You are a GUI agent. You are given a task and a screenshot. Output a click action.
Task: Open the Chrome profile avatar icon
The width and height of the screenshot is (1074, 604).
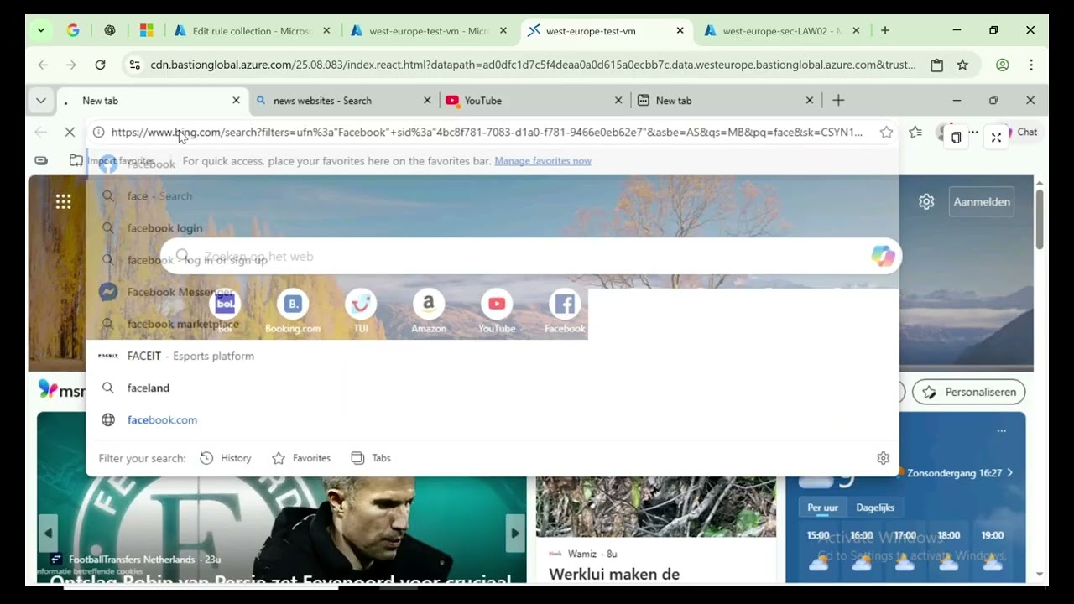(x=1002, y=65)
